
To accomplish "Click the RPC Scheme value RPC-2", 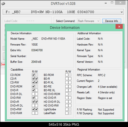I will 102,75.
